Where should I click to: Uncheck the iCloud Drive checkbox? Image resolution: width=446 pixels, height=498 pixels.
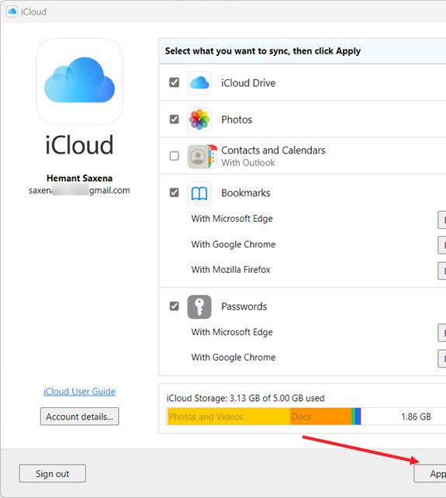click(174, 82)
